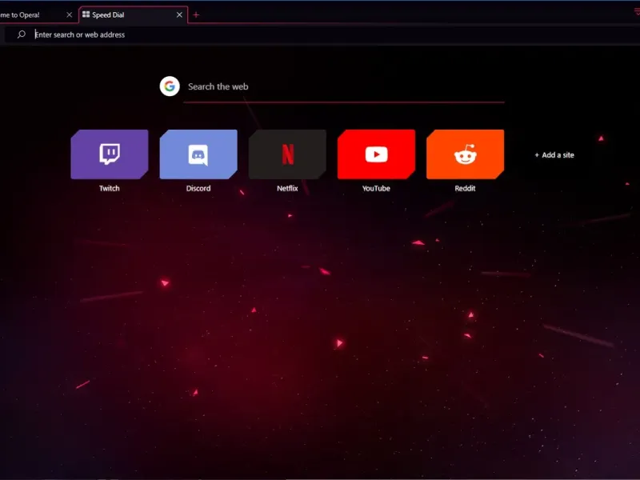The image size is (640, 480).
Task: Click the Google search engine icon
Action: click(170, 86)
